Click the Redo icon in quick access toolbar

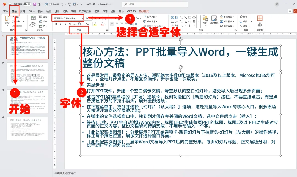[70, 4]
